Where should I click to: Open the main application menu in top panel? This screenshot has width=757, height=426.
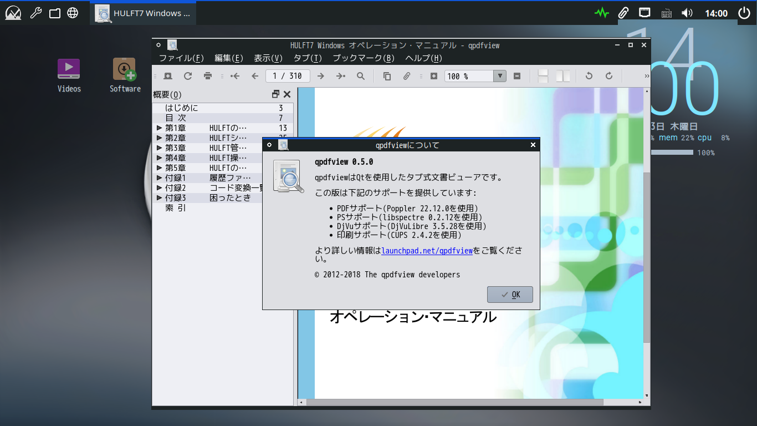coord(13,13)
